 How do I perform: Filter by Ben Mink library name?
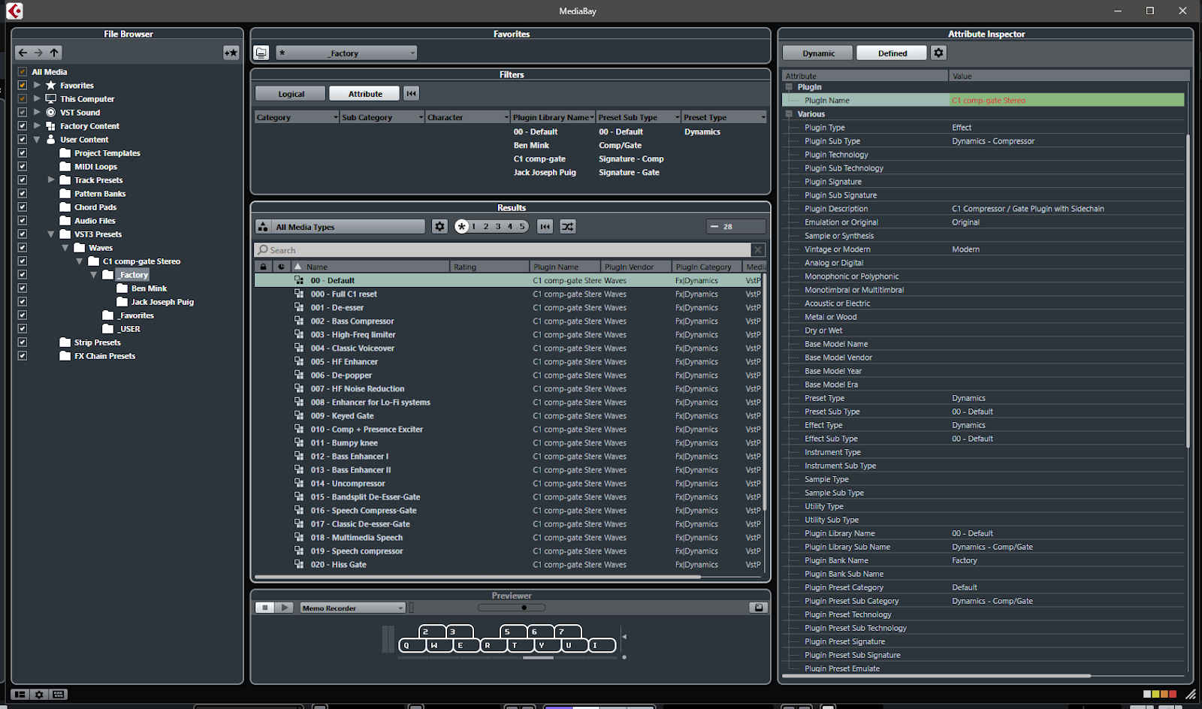pyautogui.click(x=531, y=146)
